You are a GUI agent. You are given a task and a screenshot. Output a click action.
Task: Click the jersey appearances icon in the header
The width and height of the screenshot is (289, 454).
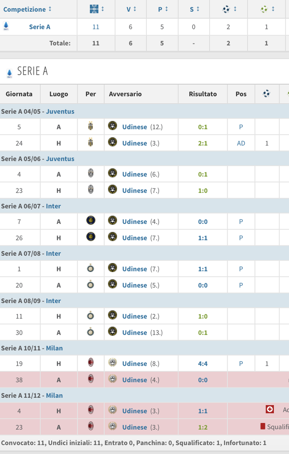(x=93, y=8)
